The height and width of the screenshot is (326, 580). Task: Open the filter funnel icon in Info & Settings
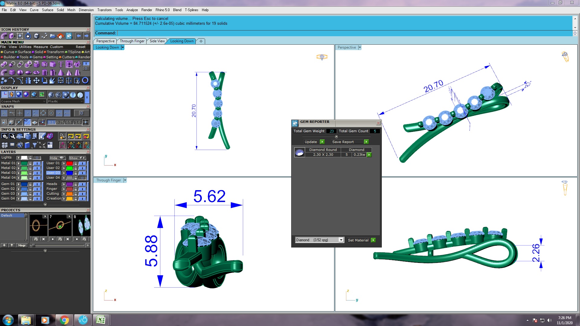click(34, 145)
